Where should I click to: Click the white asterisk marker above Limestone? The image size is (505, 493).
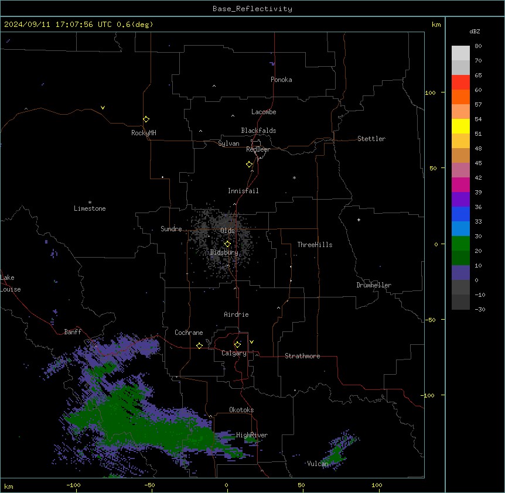pyautogui.click(x=90, y=202)
